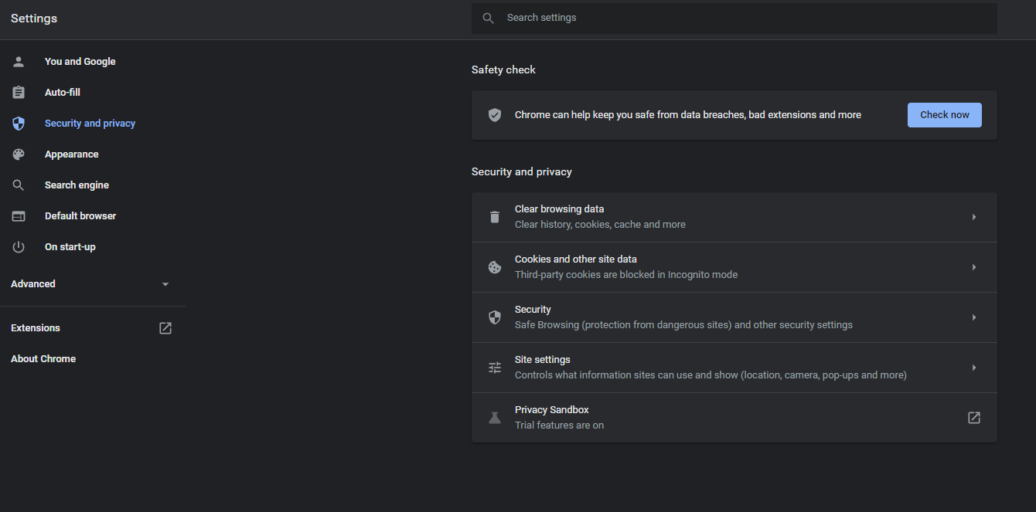Go to Auto-fill settings
Screen dimensions: 1036x512
(x=63, y=93)
